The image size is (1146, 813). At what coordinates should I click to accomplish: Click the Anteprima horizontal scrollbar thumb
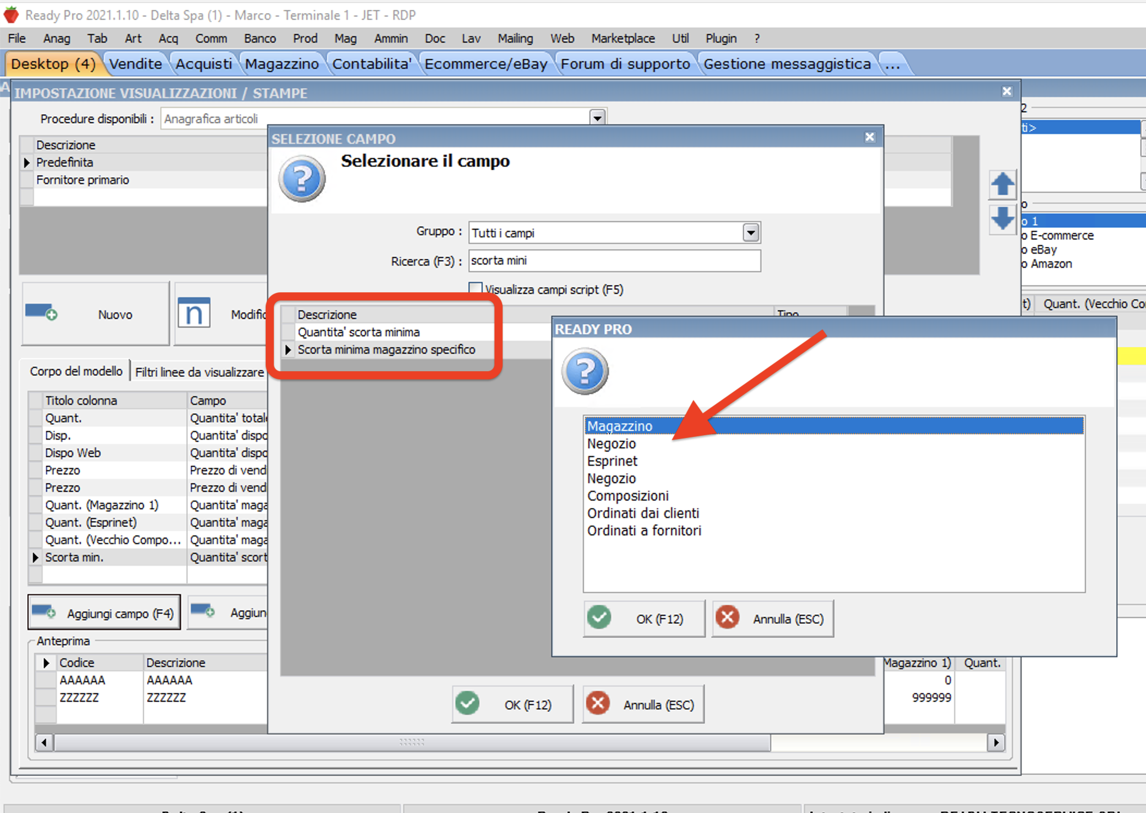tap(412, 742)
